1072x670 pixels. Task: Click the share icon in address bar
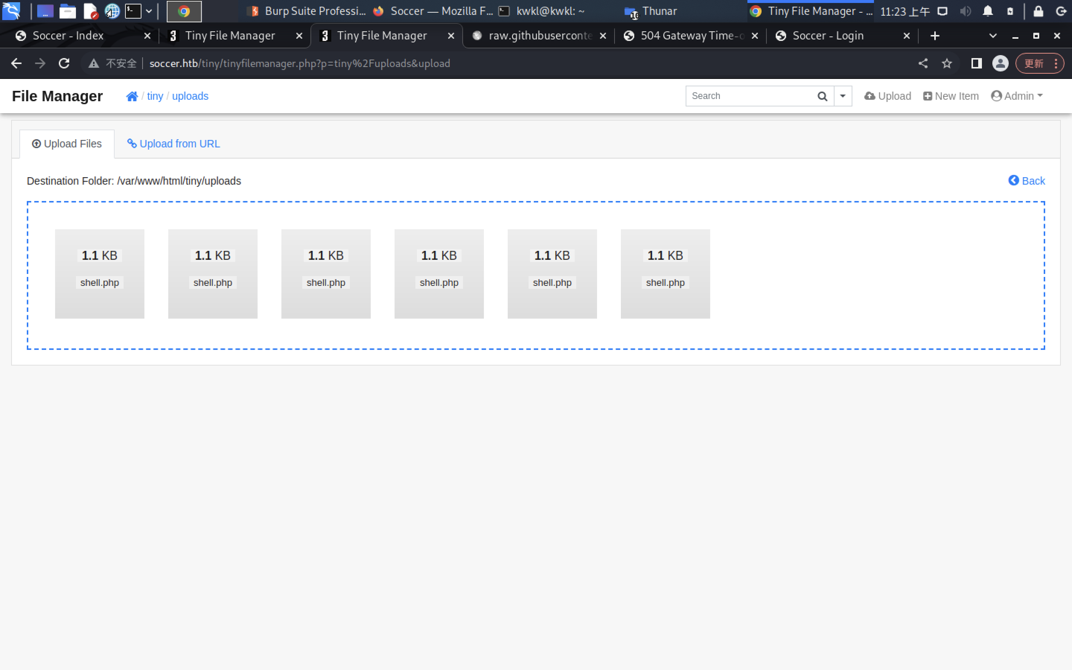(x=923, y=63)
